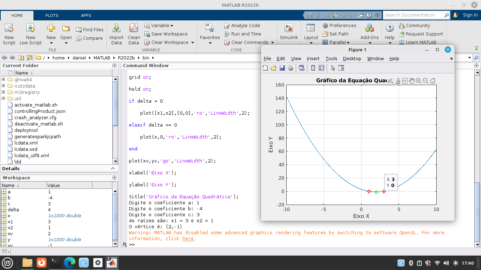Open MATLAB Preferences
Image resolution: width=481 pixels, height=270 pixels.
pyautogui.click(x=339, y=25)
